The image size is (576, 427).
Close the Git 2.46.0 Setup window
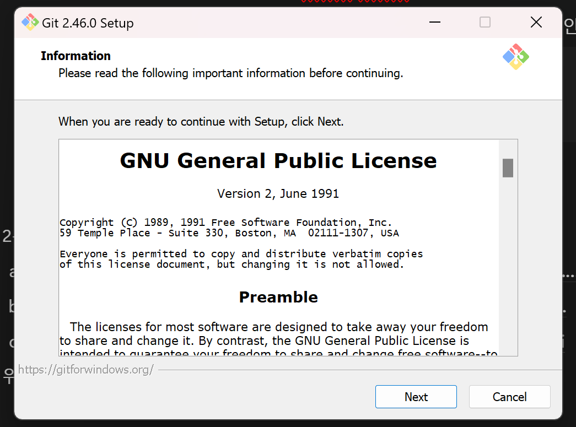(x=536, y=23)
